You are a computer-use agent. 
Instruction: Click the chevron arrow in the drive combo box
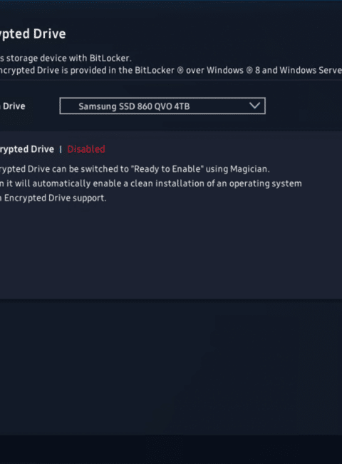254,106
